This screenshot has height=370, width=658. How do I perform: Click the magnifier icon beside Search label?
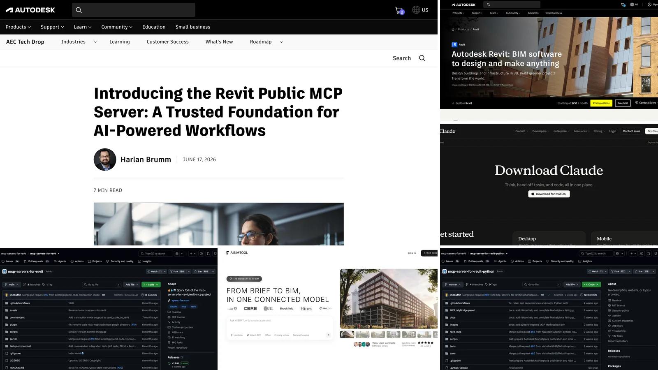point(422,58)
